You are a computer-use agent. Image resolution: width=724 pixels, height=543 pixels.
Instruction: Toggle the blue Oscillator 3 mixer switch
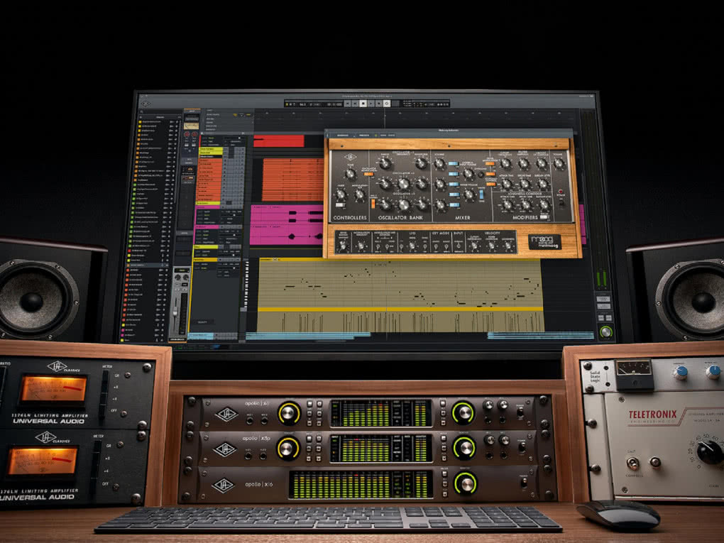455,205
